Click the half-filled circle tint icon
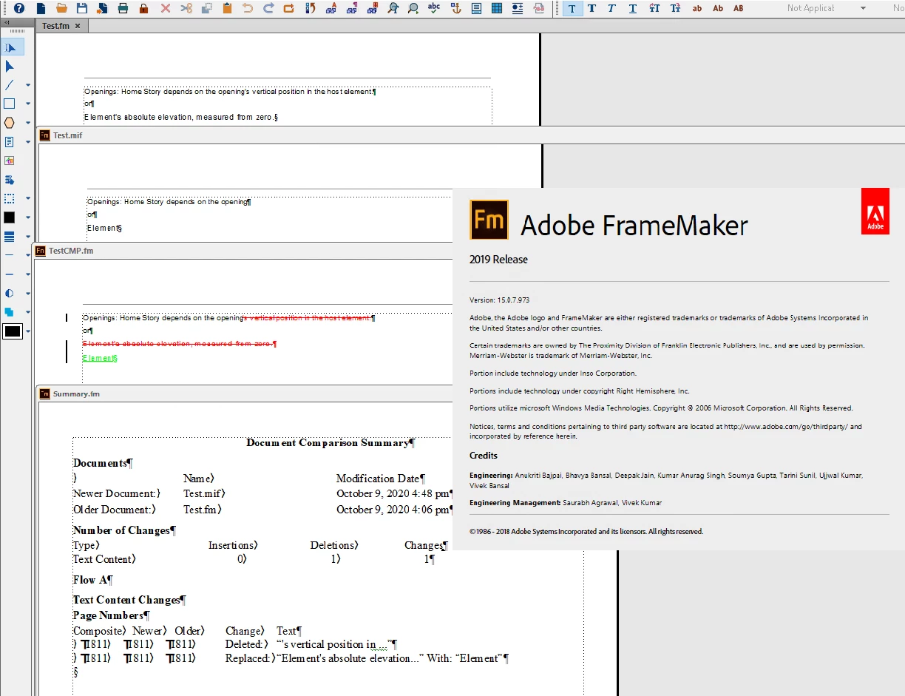905x696 pixels. tap(10, 293)
